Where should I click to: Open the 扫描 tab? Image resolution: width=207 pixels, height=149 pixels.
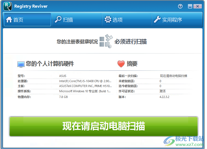click(x=77, y=20)
